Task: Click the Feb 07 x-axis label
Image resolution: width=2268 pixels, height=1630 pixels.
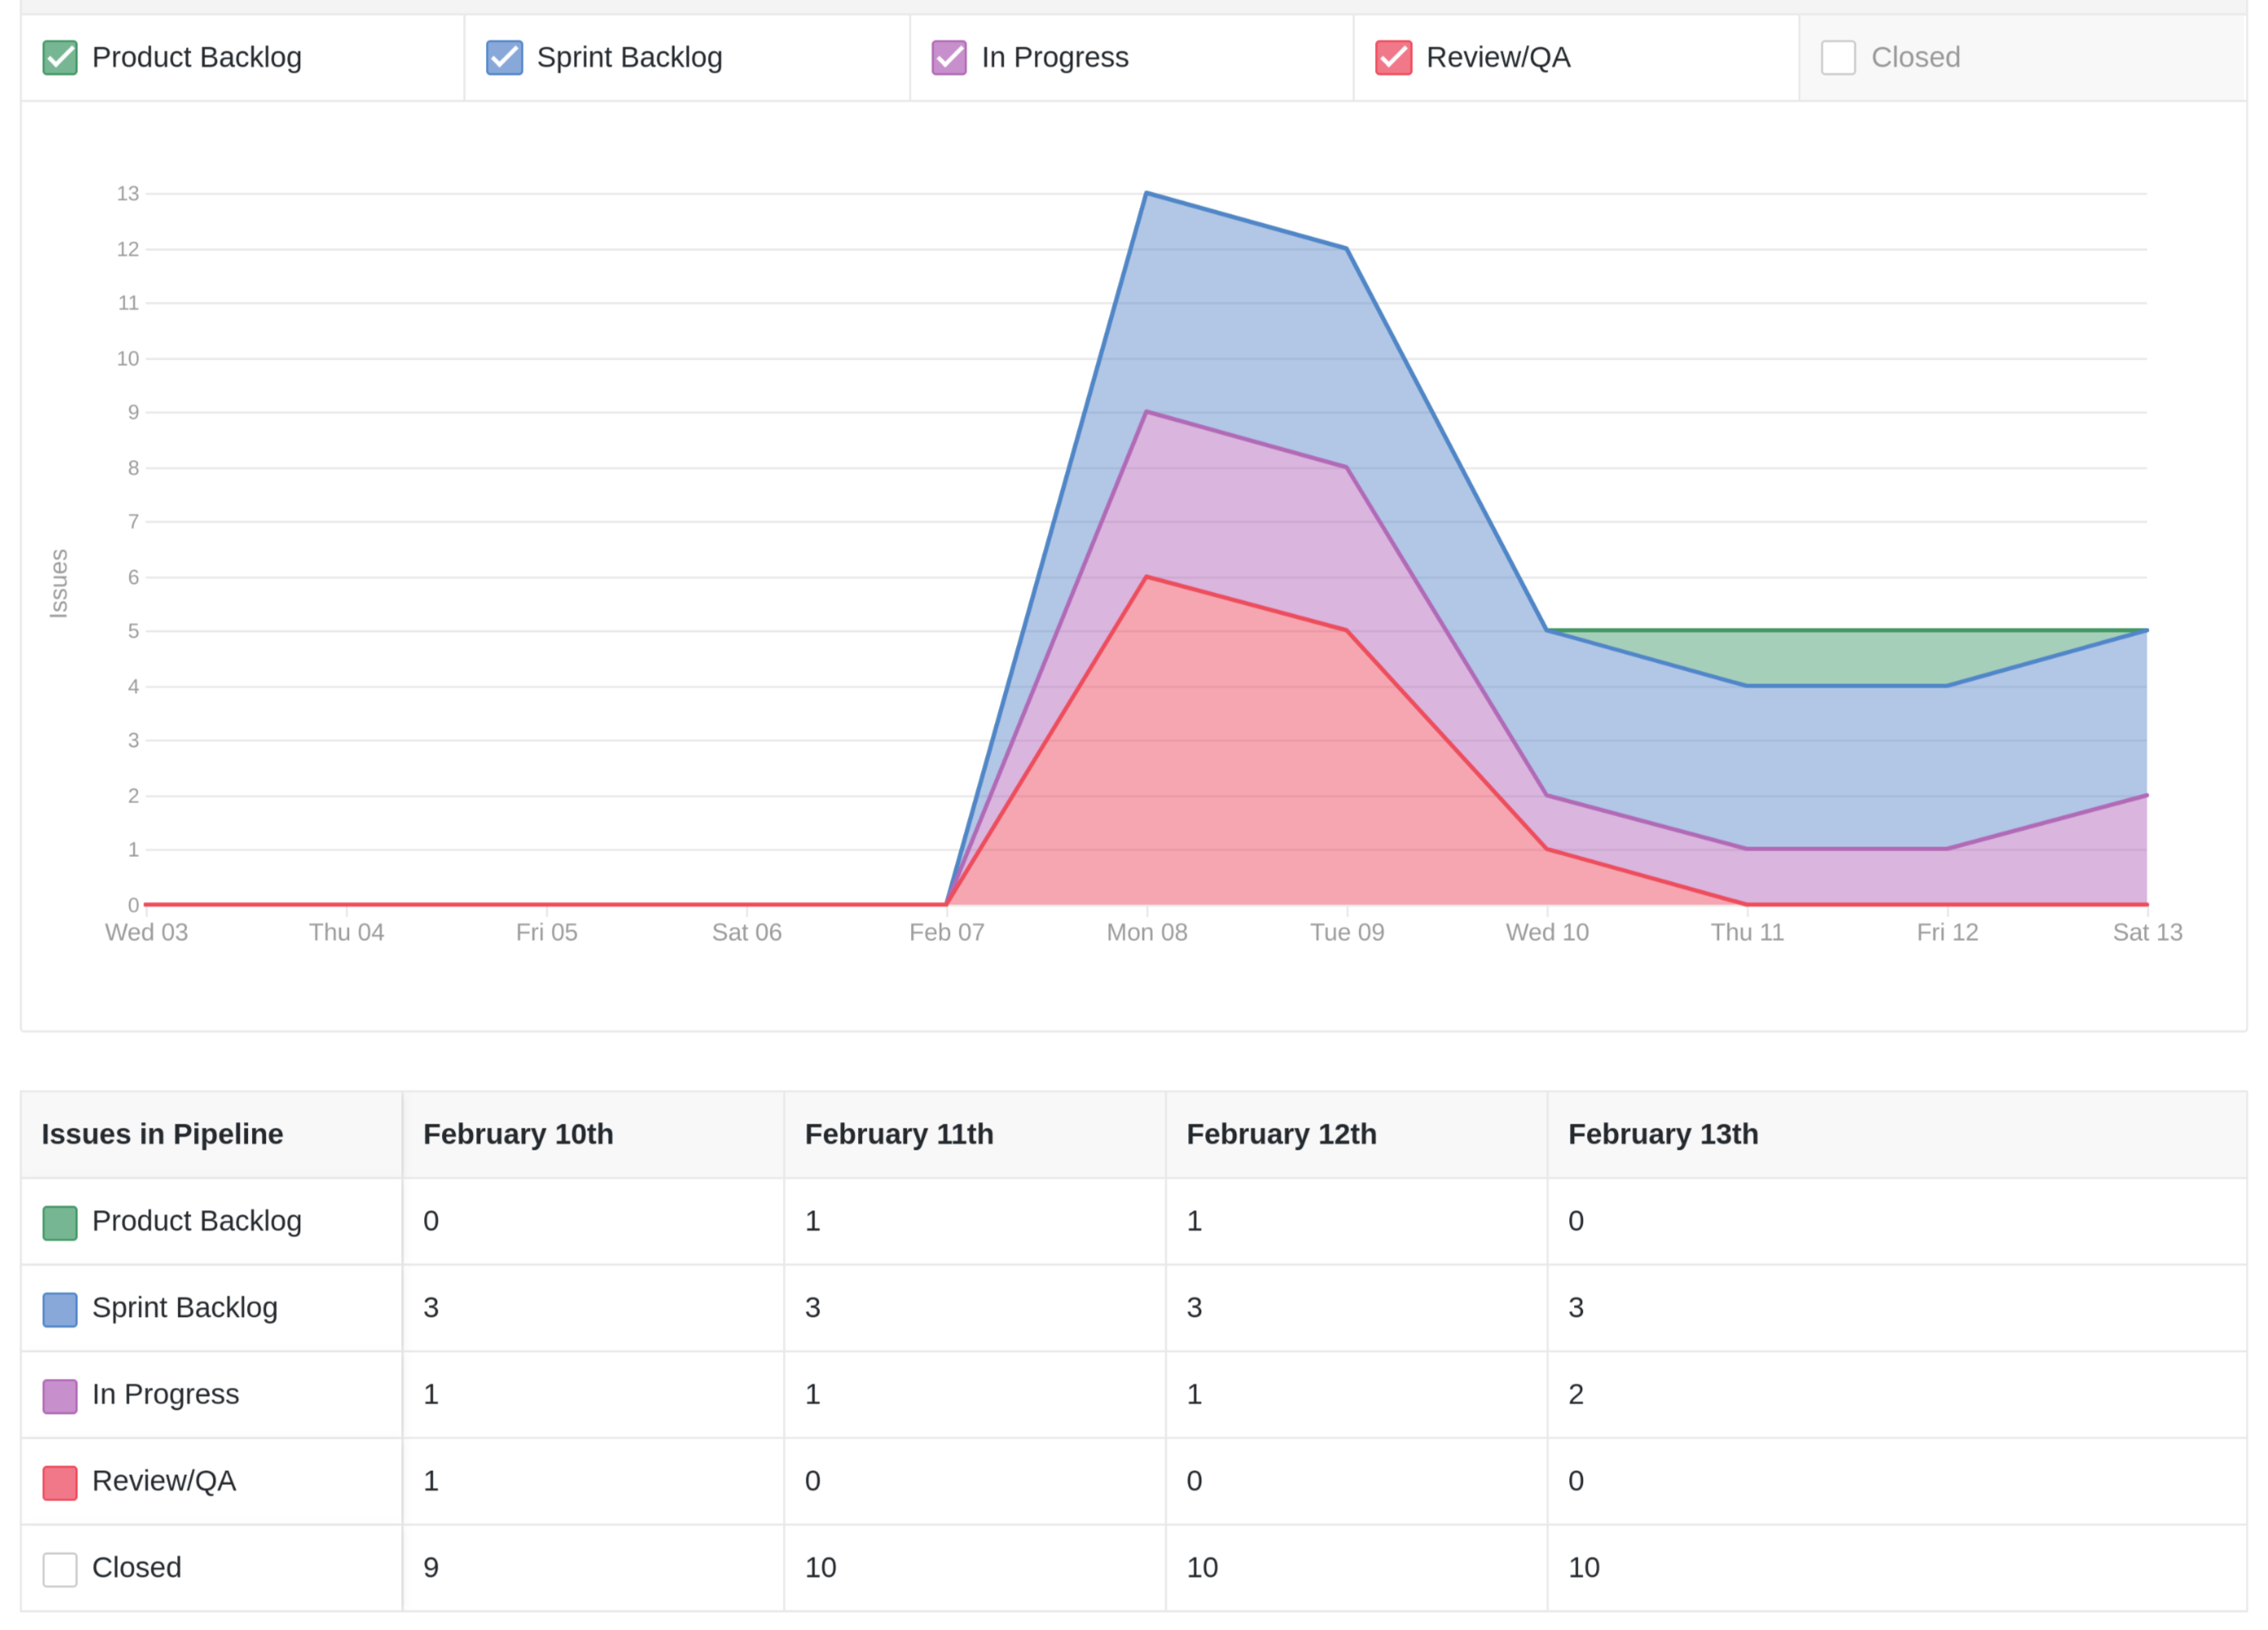Action: (x=947, y=933)
